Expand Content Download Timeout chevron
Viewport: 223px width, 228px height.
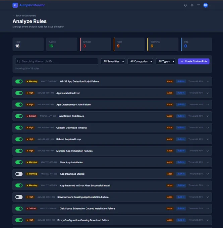click(x=208, y=128)
